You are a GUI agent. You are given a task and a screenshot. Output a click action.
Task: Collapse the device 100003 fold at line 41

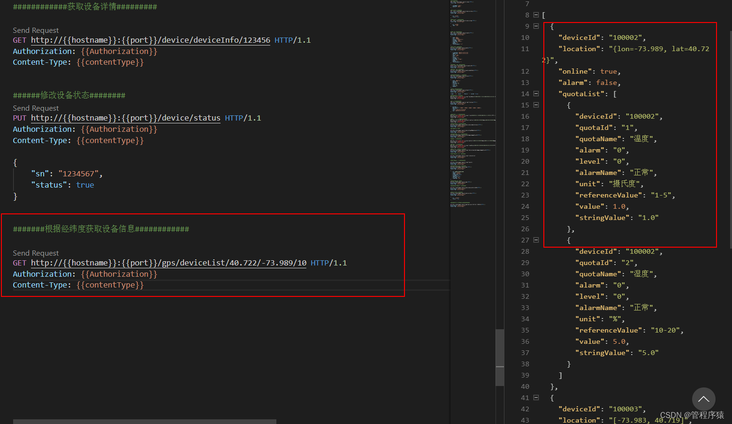coord(536,398)
